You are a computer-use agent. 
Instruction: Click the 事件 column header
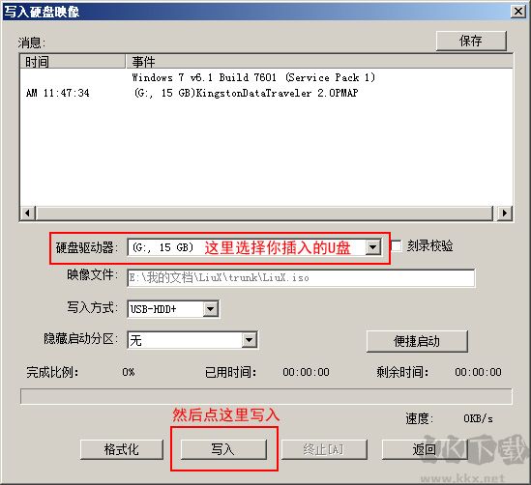tap(319, 62)
